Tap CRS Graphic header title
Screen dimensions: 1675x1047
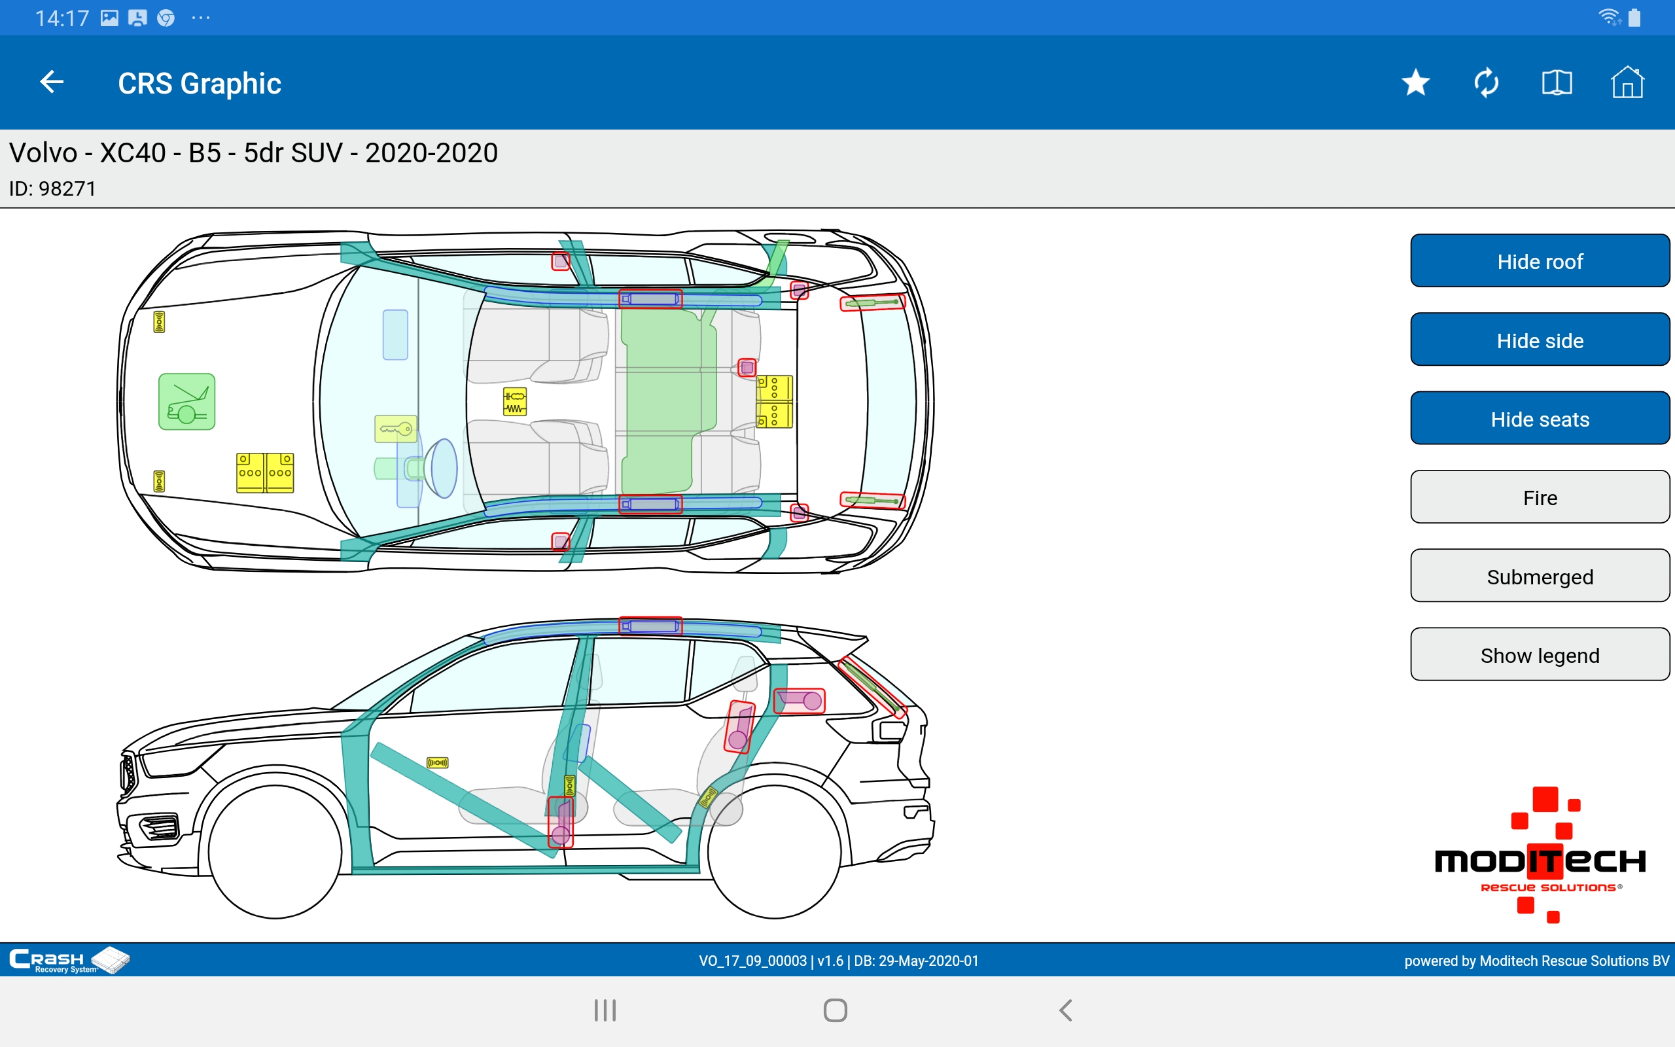200,83
